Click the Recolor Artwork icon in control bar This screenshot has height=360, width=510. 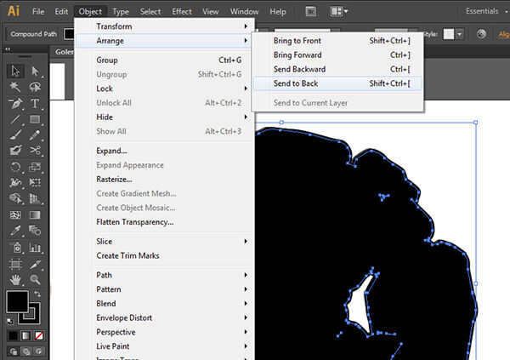481,34
